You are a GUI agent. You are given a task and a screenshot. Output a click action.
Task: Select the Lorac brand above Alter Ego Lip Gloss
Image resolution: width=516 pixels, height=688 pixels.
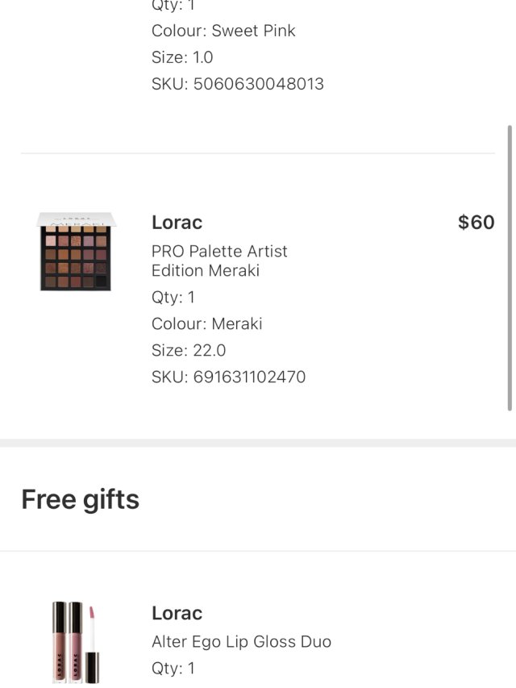click(x=177, y=613)
